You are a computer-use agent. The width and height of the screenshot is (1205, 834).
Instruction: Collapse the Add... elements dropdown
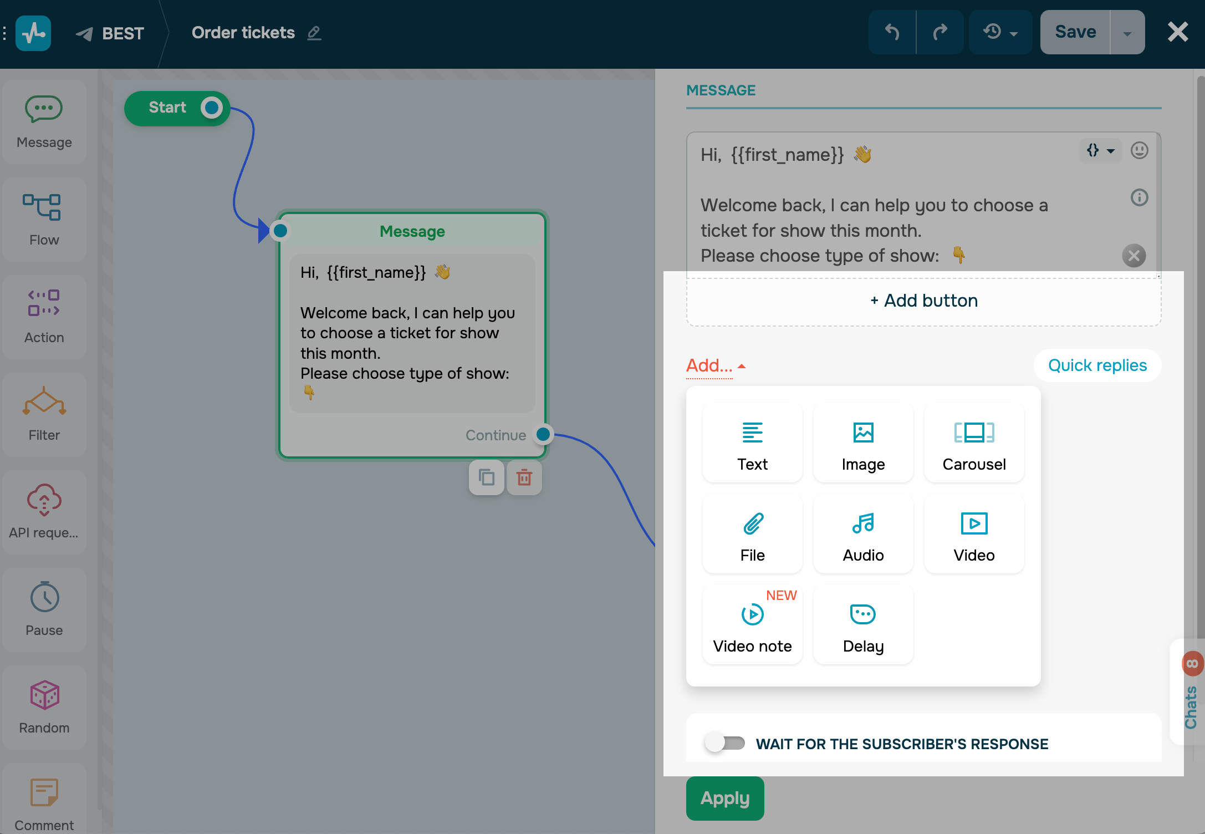point(716,365)
